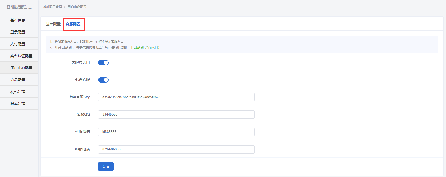Select 用户中心配置 in the sidebar

(x=19, y=68)
